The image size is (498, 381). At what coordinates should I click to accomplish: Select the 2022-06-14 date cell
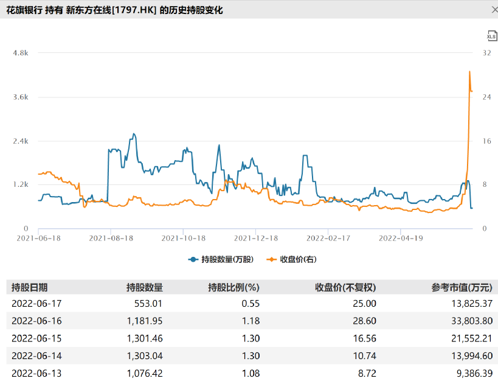pos(36,356)
